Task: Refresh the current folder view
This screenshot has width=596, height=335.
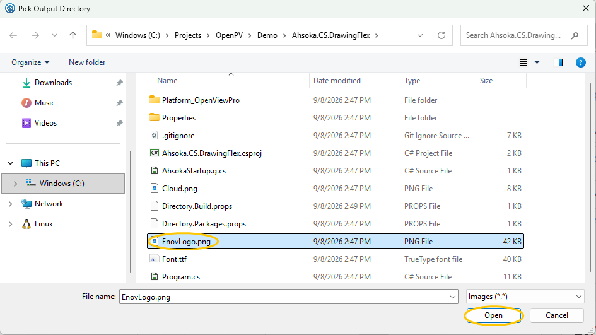Action: pyautogui.click(x=441, y=35)
